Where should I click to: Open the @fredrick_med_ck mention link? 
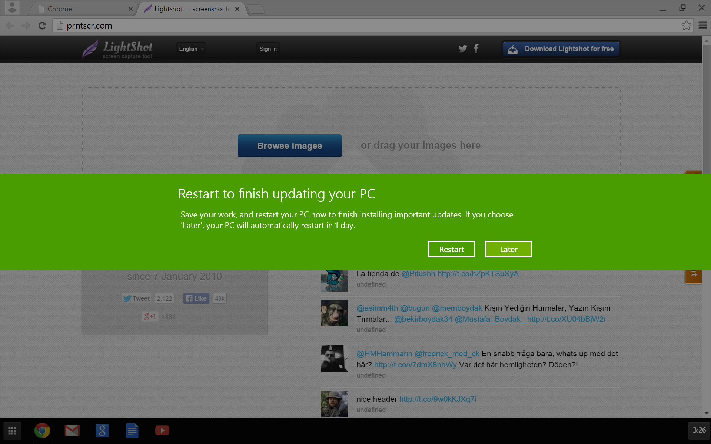click(x=447, y=354)
